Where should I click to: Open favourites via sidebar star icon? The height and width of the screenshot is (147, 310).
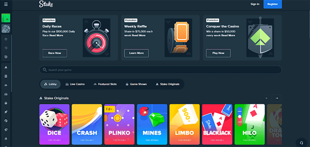(6, 39)
